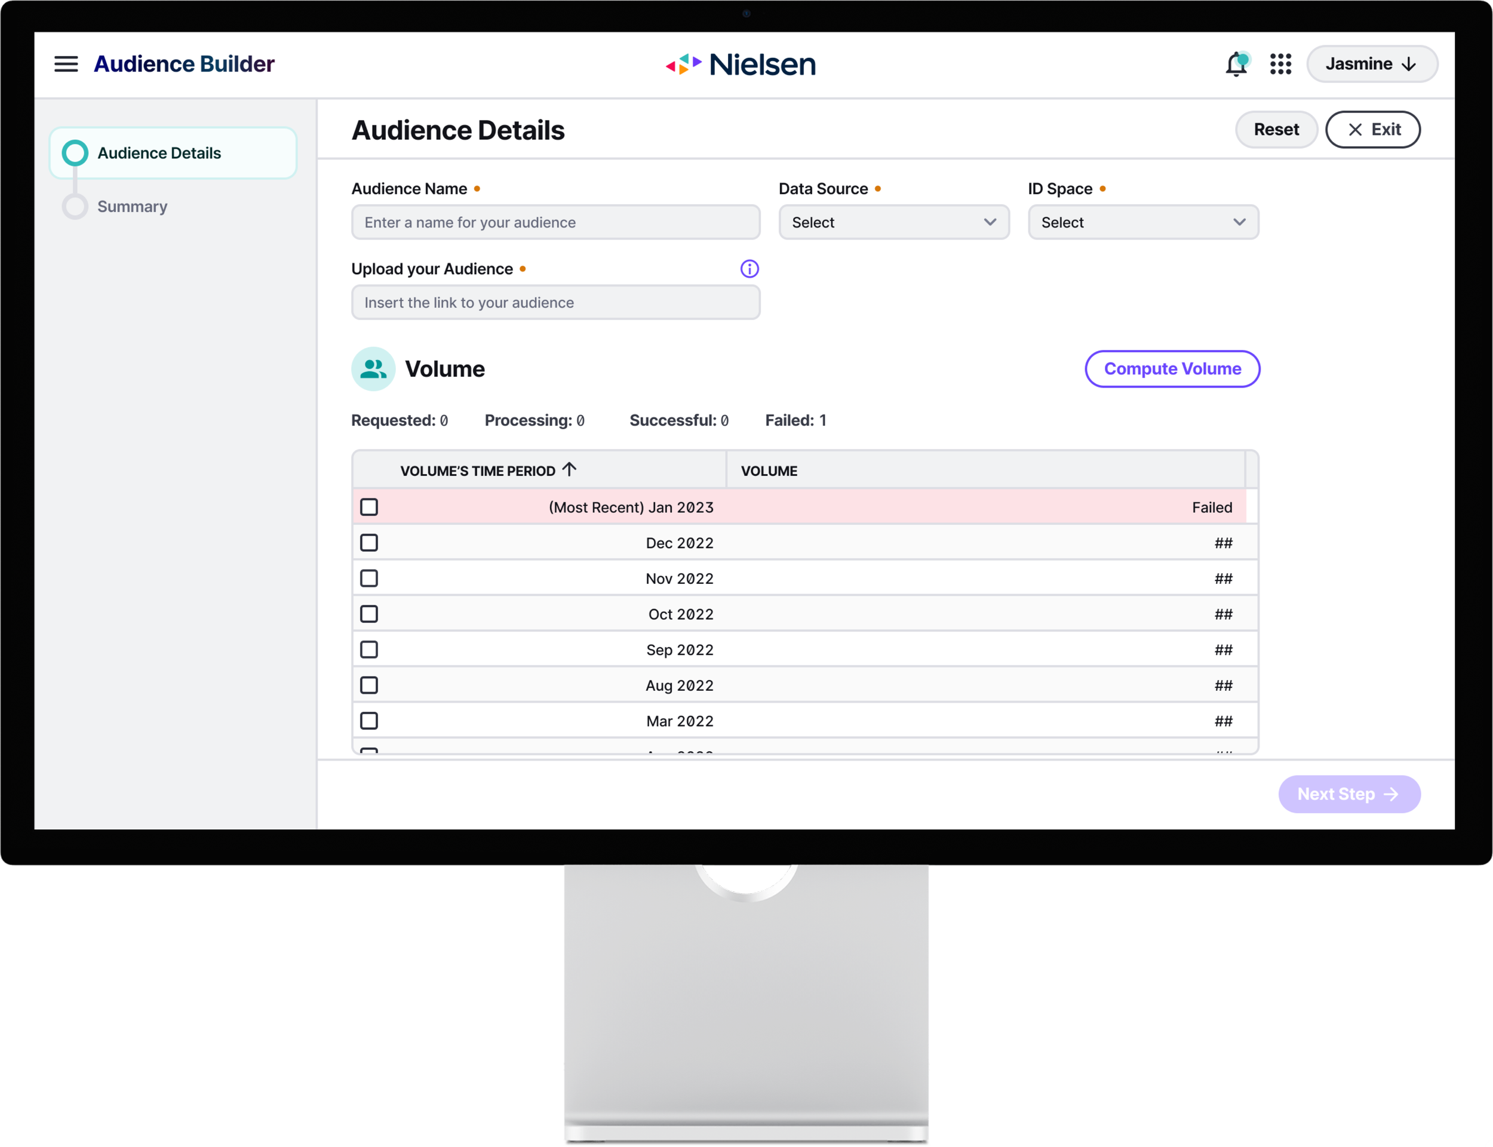Expand the ID Space dropdown
The image size is (1493, 1147).
point(1143,223)
